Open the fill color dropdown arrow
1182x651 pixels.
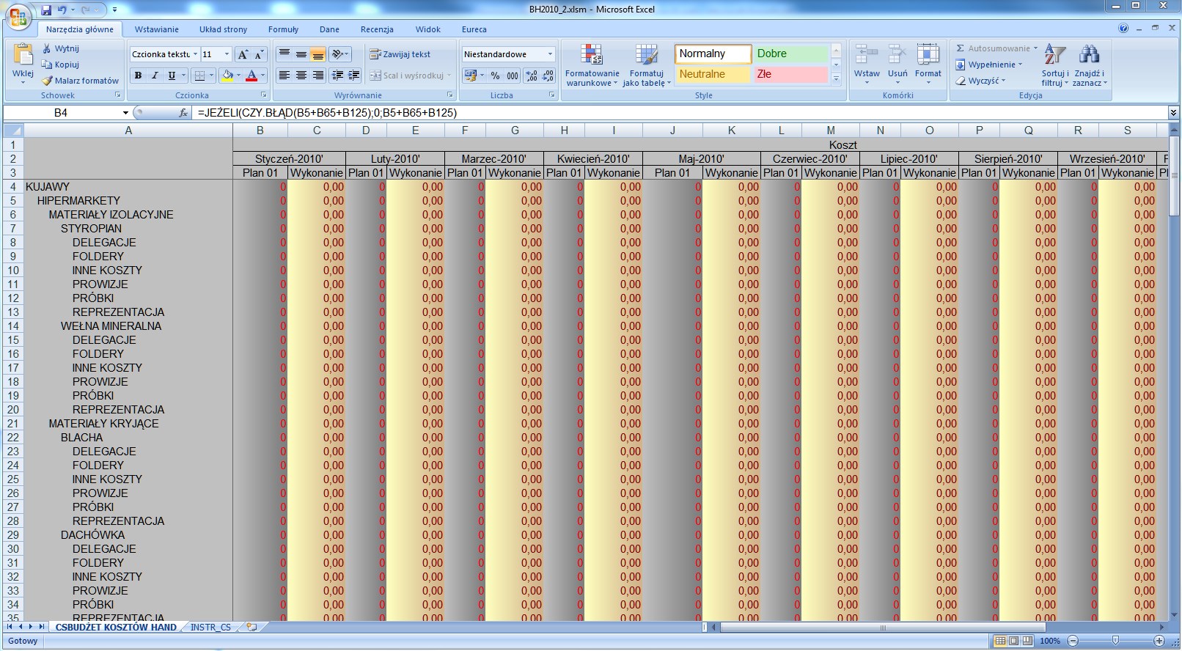(x=238, y=75)
